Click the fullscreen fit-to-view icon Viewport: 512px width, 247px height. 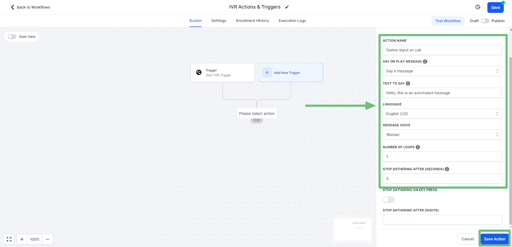[x=9, y=239]
